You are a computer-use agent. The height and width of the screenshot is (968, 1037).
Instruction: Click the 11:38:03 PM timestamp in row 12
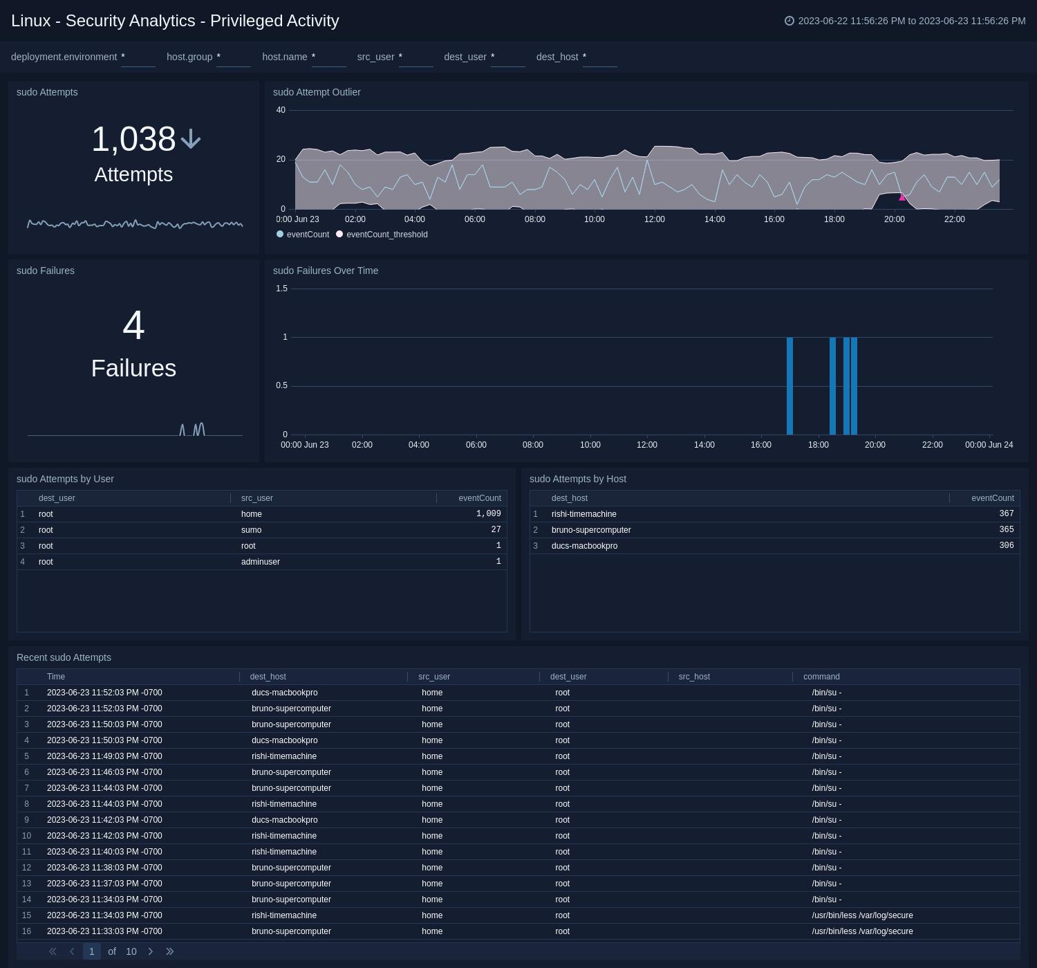(x=104, y=868)
